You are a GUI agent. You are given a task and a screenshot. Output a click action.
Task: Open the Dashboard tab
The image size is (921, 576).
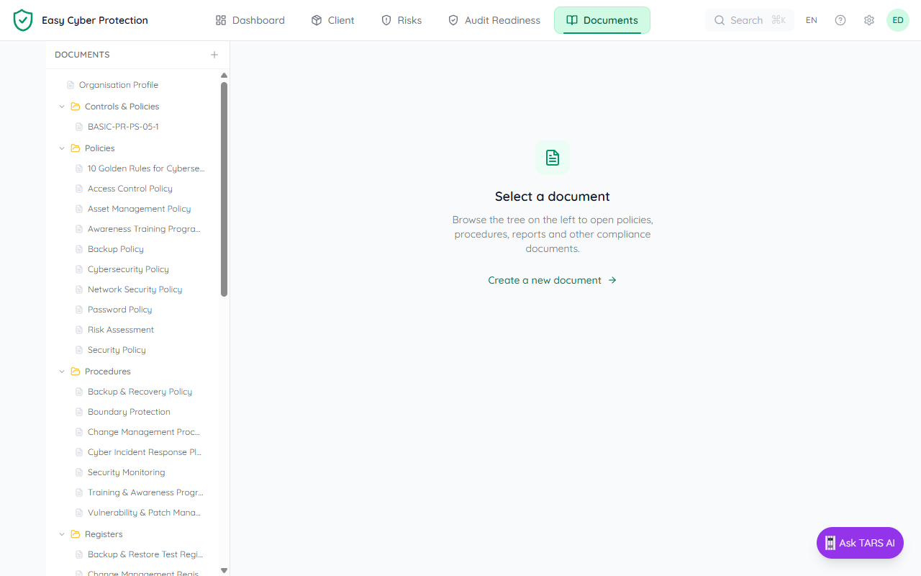(x=250, y=20)
